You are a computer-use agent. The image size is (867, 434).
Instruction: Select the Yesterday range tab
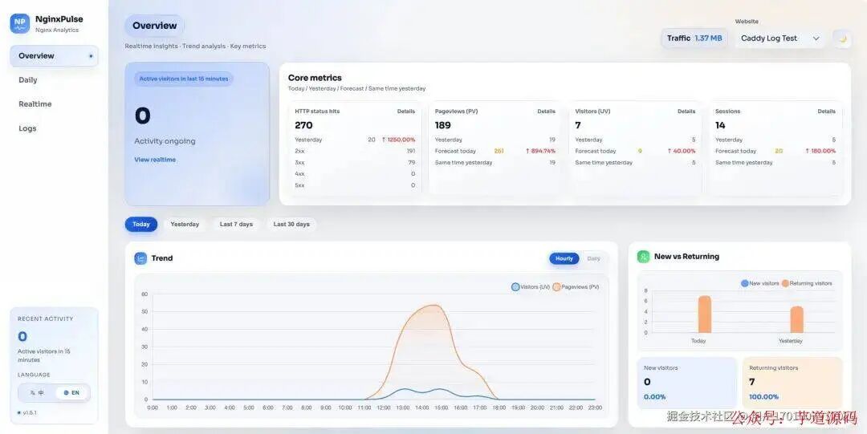coord(185,225)
